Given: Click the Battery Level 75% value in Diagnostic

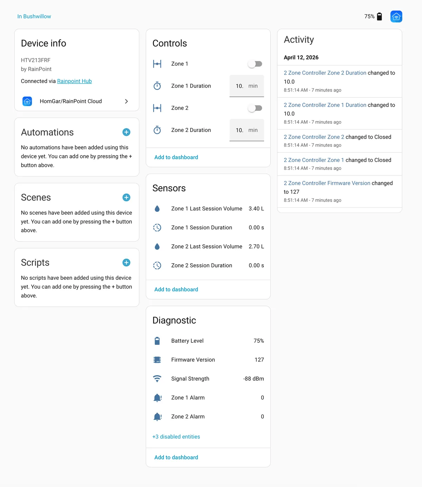Looking at the screenshot, I should click(x=259, y=341).
